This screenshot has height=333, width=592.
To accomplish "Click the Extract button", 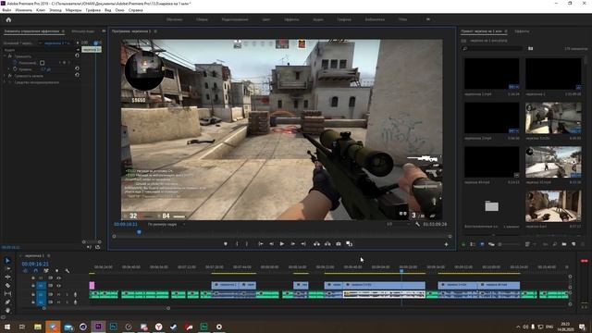I will [x=327, y=244].
